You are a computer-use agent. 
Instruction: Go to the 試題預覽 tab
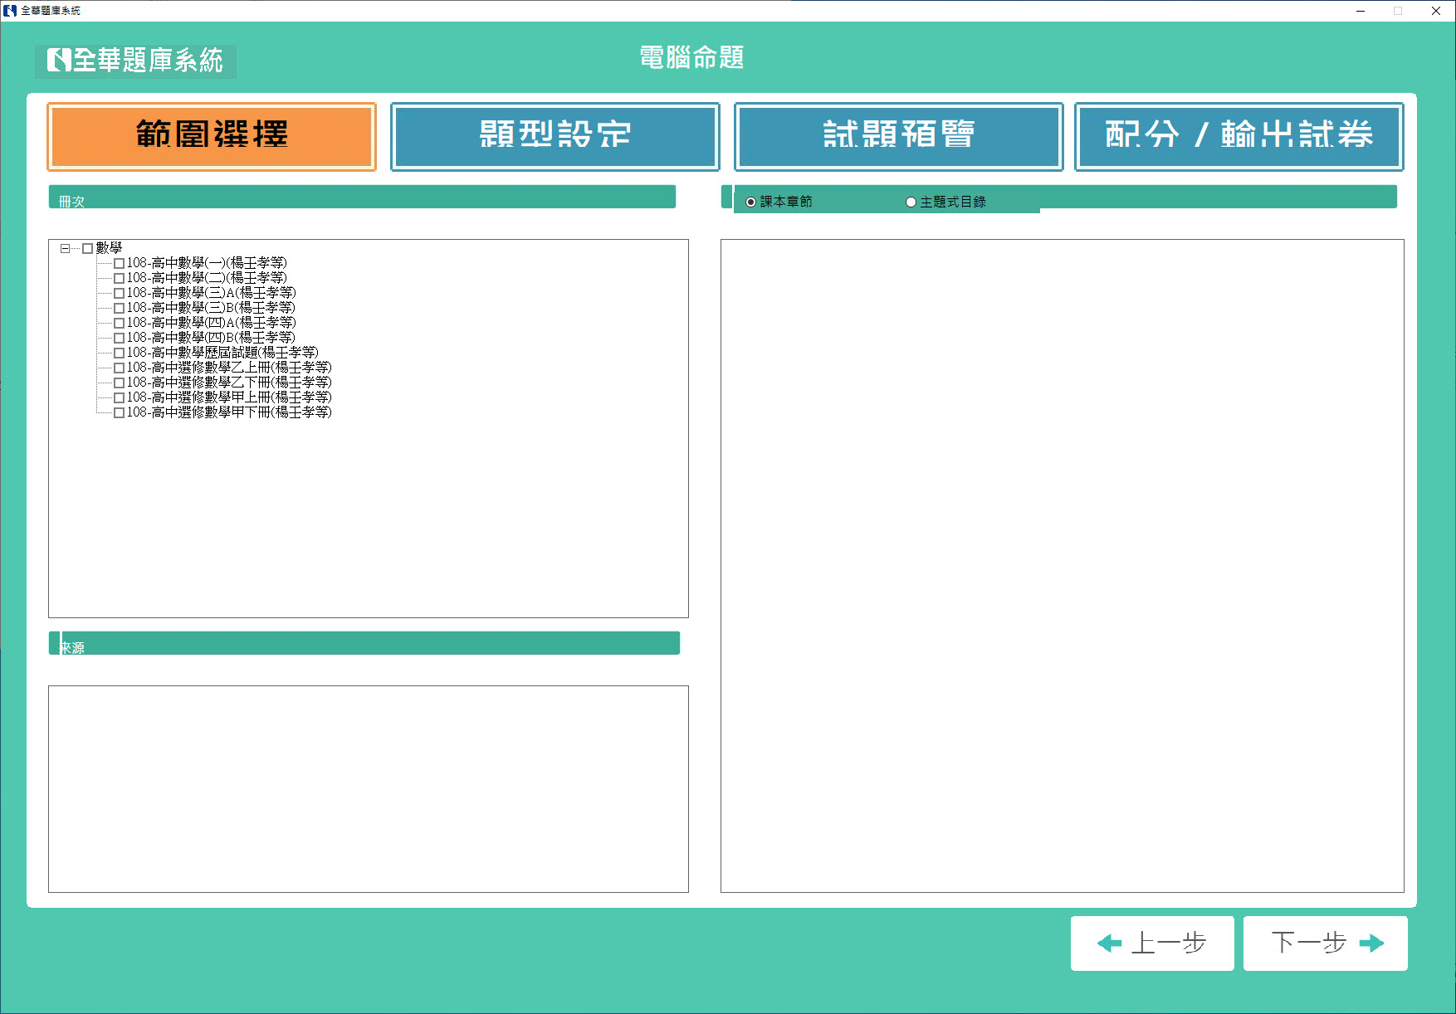pos(899,137)
